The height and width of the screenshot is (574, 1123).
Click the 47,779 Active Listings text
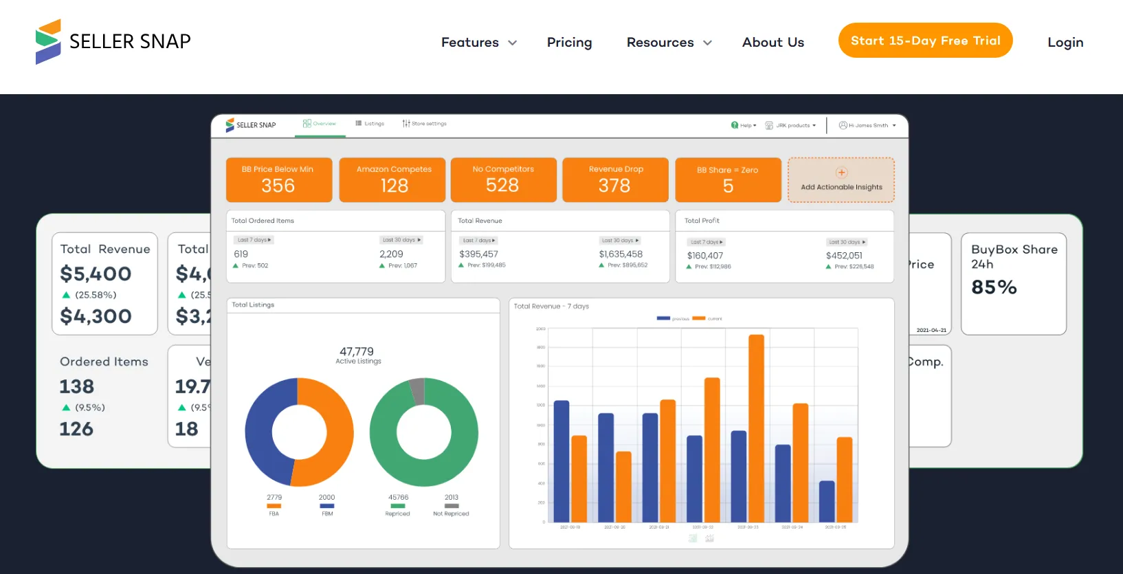(358, 355)
